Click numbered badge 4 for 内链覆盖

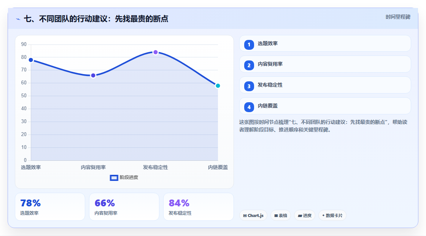(x=249, y=107)
